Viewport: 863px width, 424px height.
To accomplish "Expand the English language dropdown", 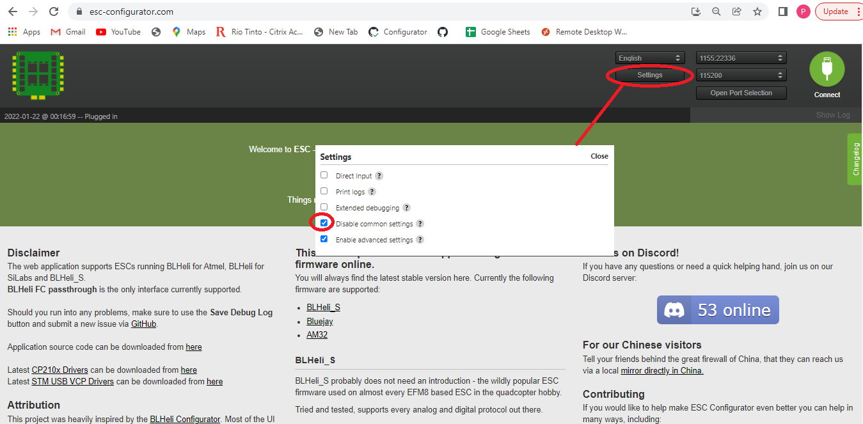I will (650, 58).
